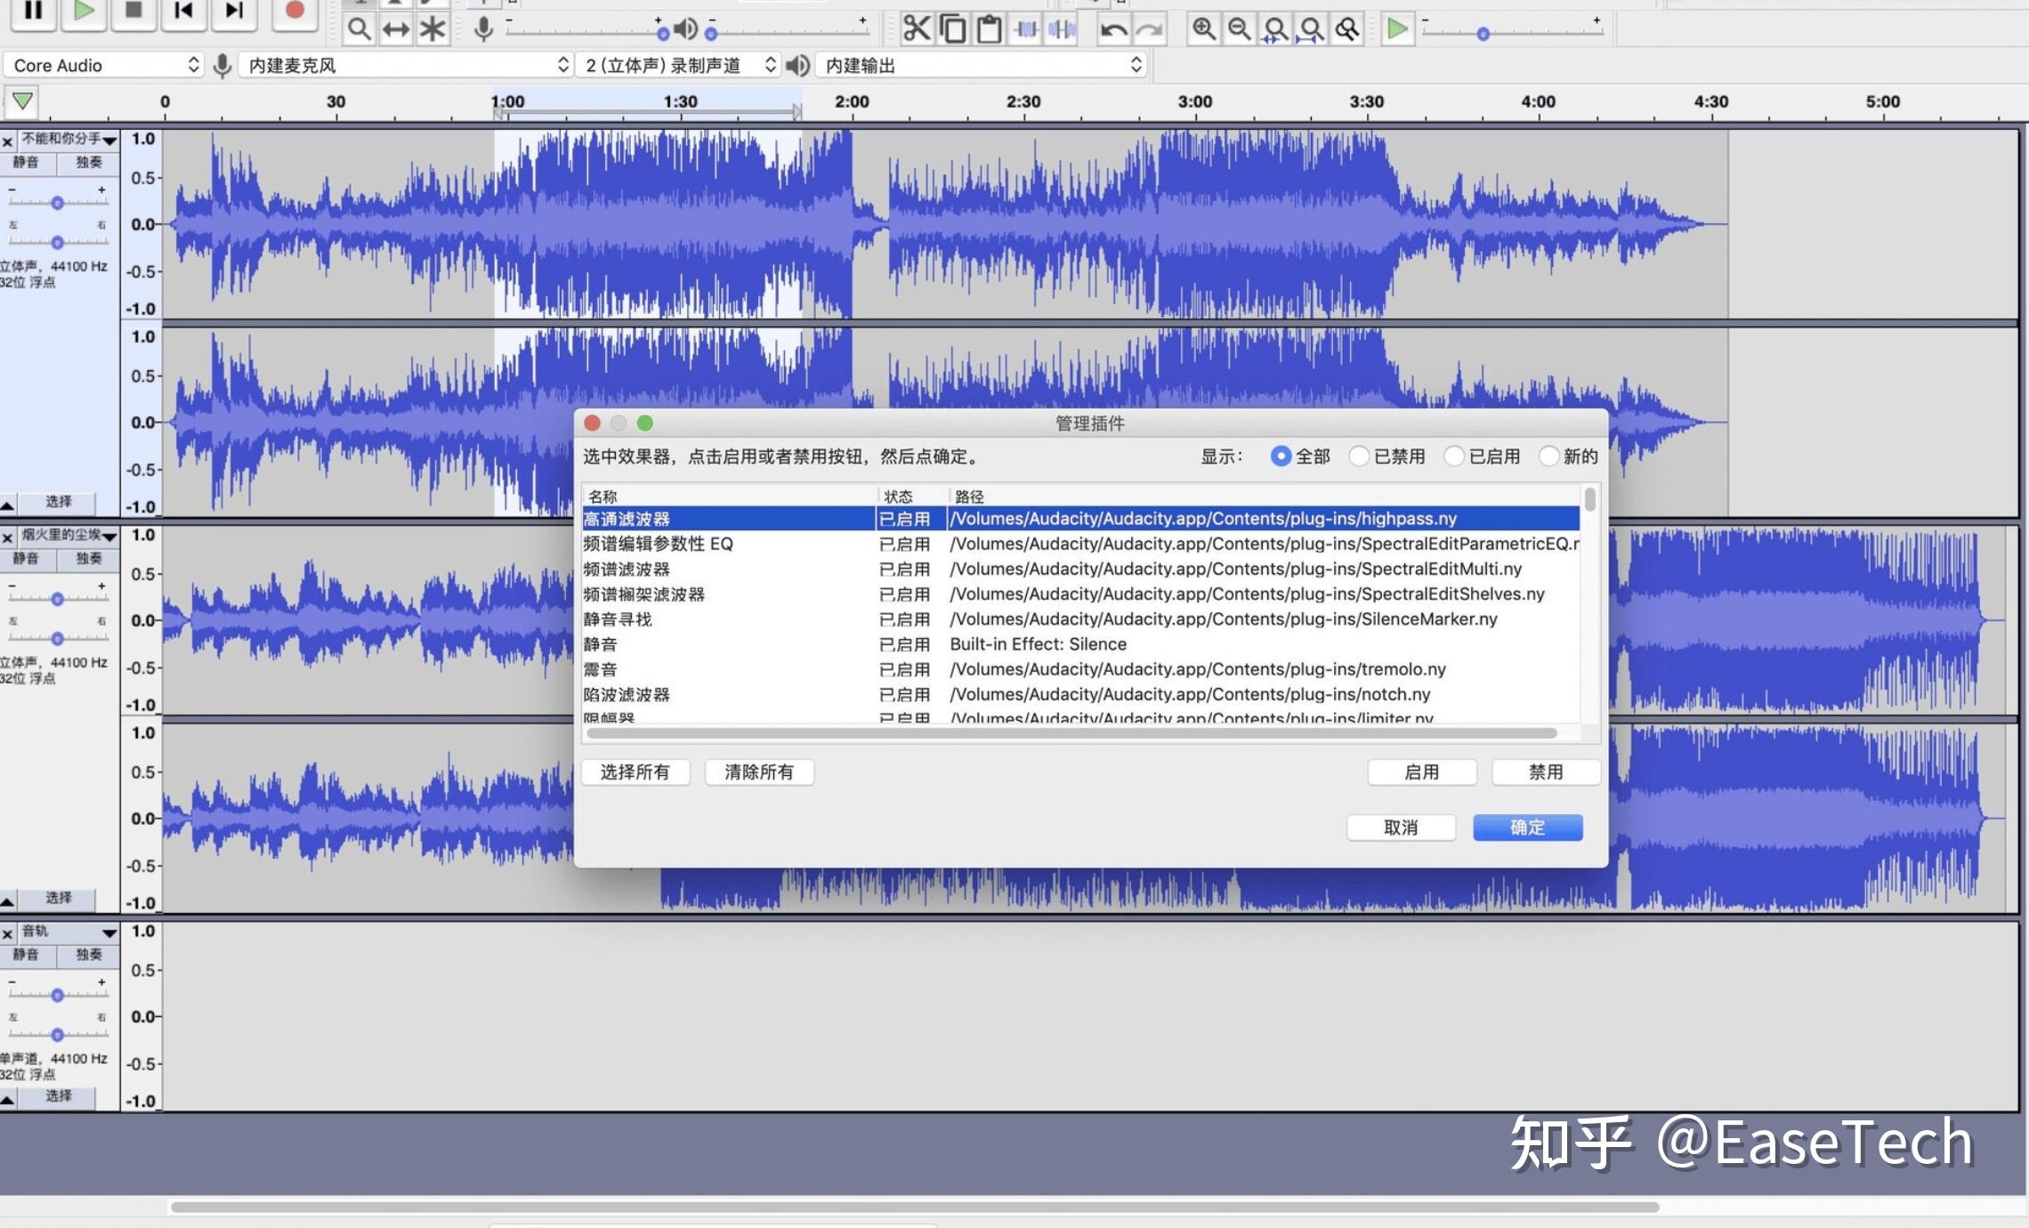Open the Core Audio host dropdown
Viewport: 2029px width, 1228px height.
click(102, 64)
